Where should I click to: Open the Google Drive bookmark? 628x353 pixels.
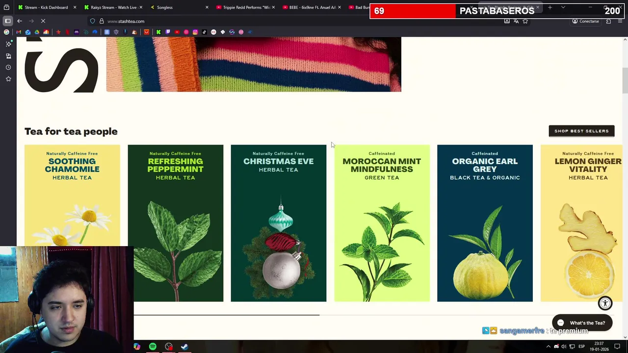[x=37, y=32]
